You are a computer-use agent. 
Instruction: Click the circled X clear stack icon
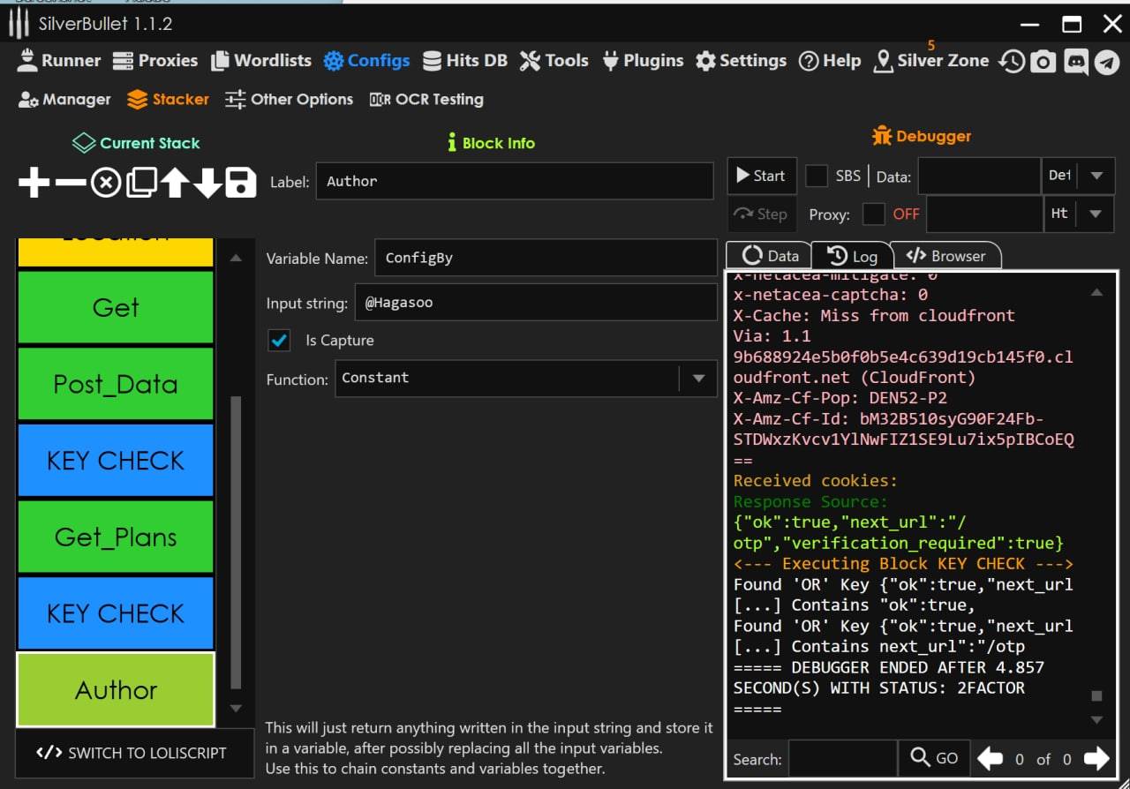click(x=106, y=183)
